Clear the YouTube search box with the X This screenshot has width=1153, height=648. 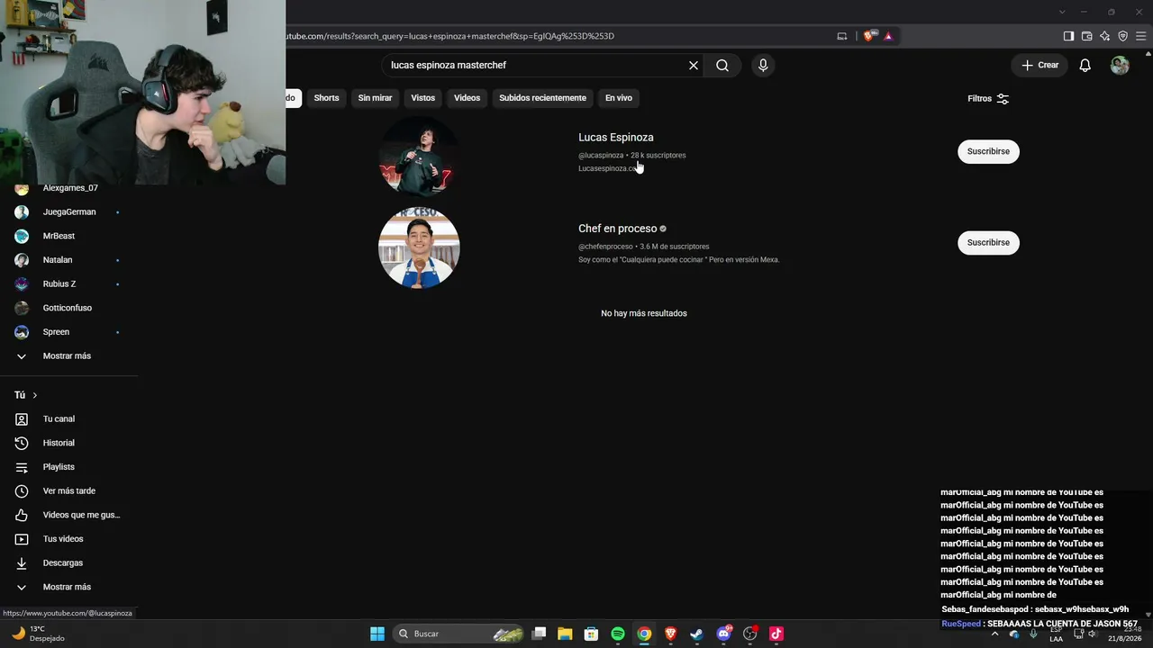tap(694, 65)
